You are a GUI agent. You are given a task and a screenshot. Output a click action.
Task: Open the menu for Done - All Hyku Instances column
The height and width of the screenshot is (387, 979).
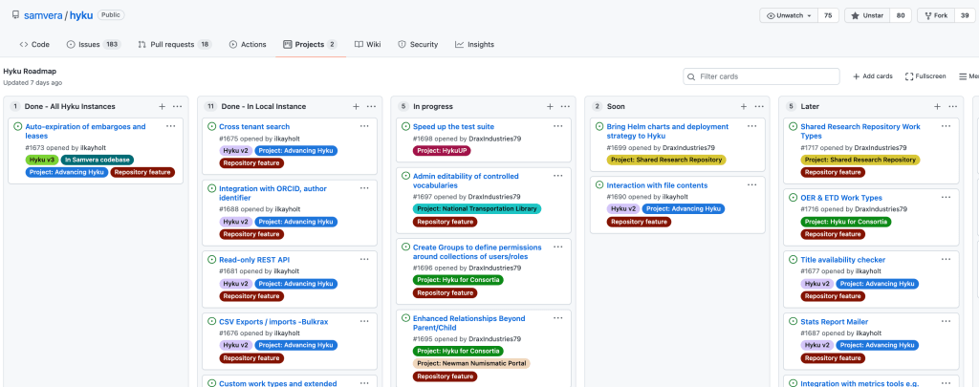point(180,106)
